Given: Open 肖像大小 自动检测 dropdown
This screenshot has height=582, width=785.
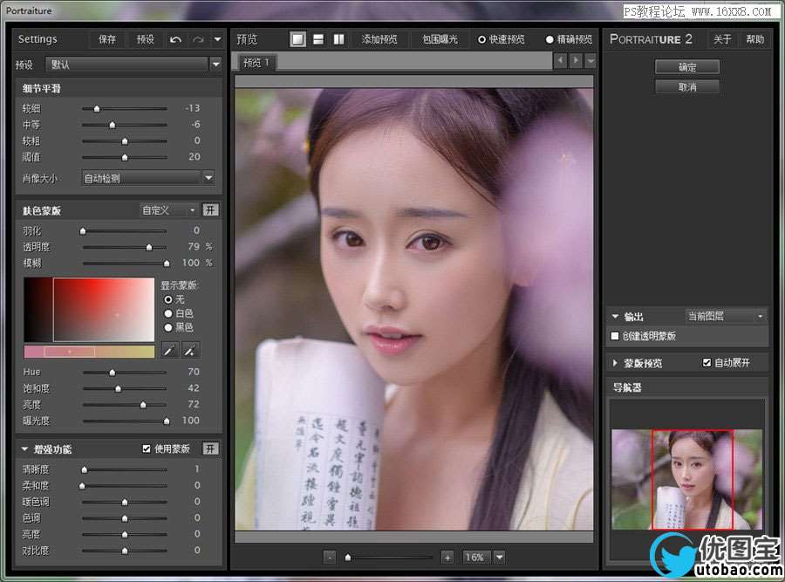Looking at the screenshot, I should (148, 178).
